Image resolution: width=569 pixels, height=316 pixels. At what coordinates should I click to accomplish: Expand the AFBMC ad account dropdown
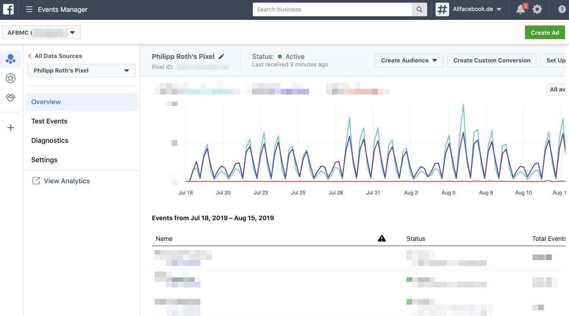click(x=41, y=33)
